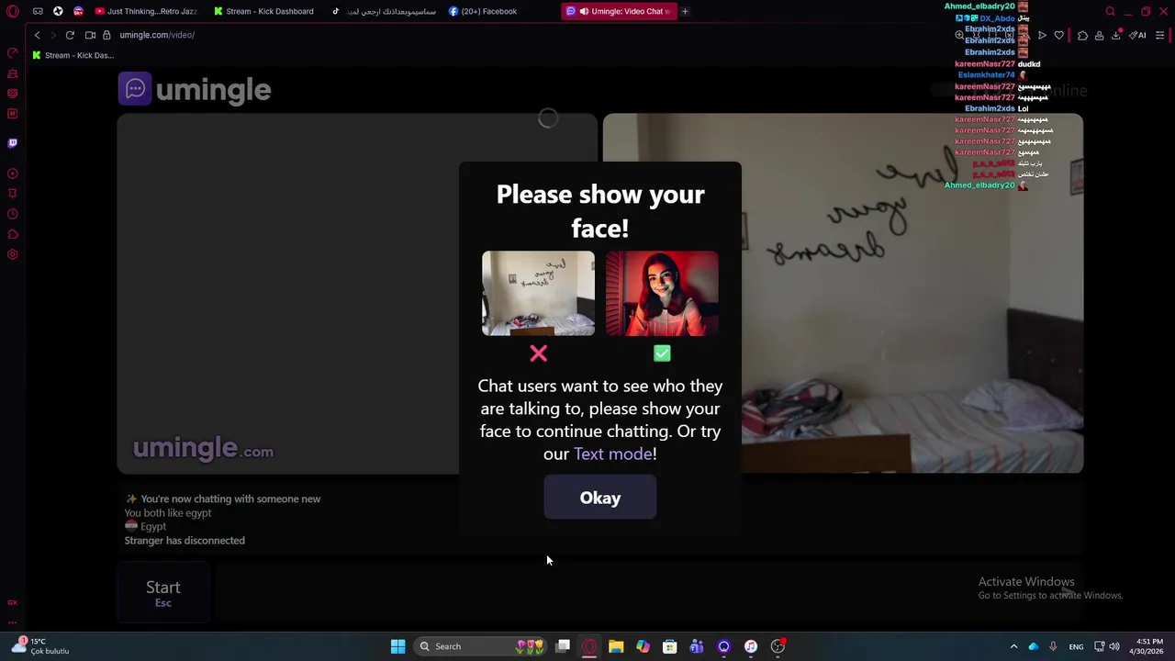This screenshot has height=661, width=1175.
Task: Click the camera permission icon in address bar
Action: 90,35
